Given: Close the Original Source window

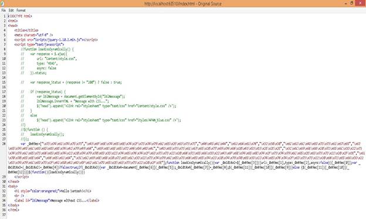Looking at the screenshot, I should pos(360,3).
